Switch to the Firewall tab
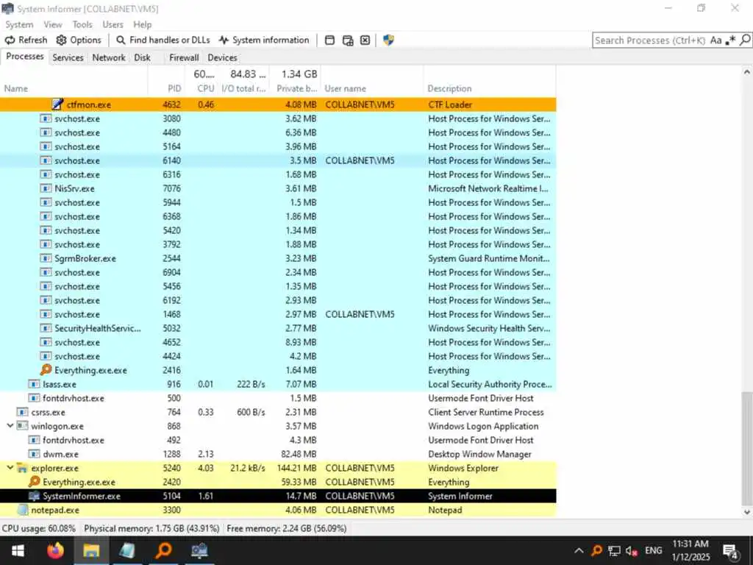753x565 pixels. coord(184,57)
